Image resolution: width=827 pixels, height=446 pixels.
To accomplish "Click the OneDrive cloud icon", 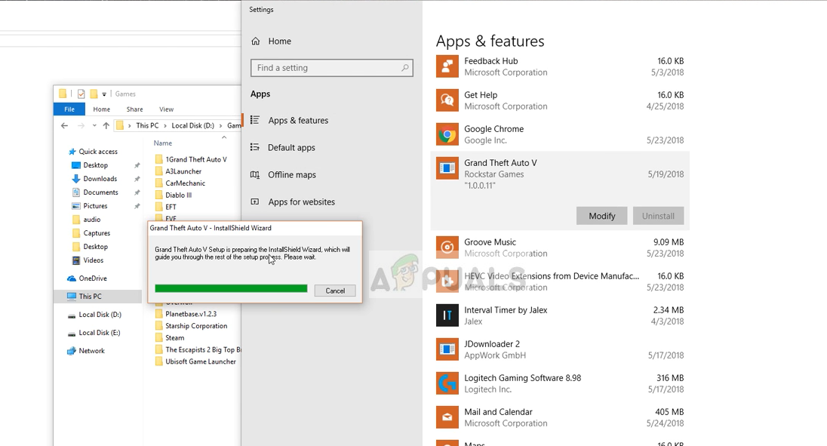I will click(x=72, y=278).
